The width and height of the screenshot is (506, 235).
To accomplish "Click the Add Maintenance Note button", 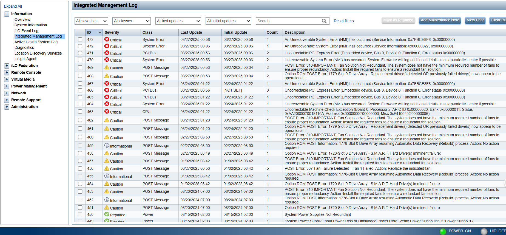I will pyautogui.click(x=440, y=20).
